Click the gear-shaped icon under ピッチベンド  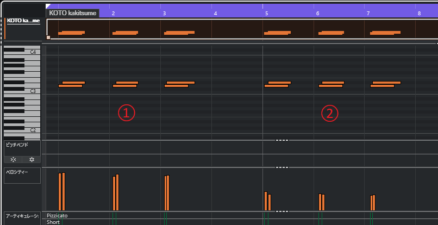32,160
